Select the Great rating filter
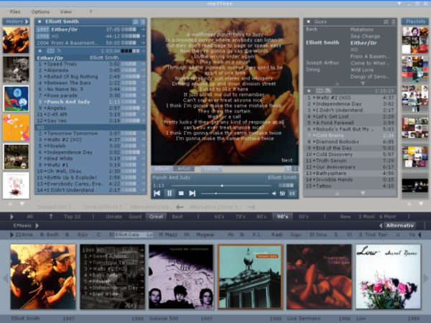This screenshot has width=431, height=323. coord(156,217)
